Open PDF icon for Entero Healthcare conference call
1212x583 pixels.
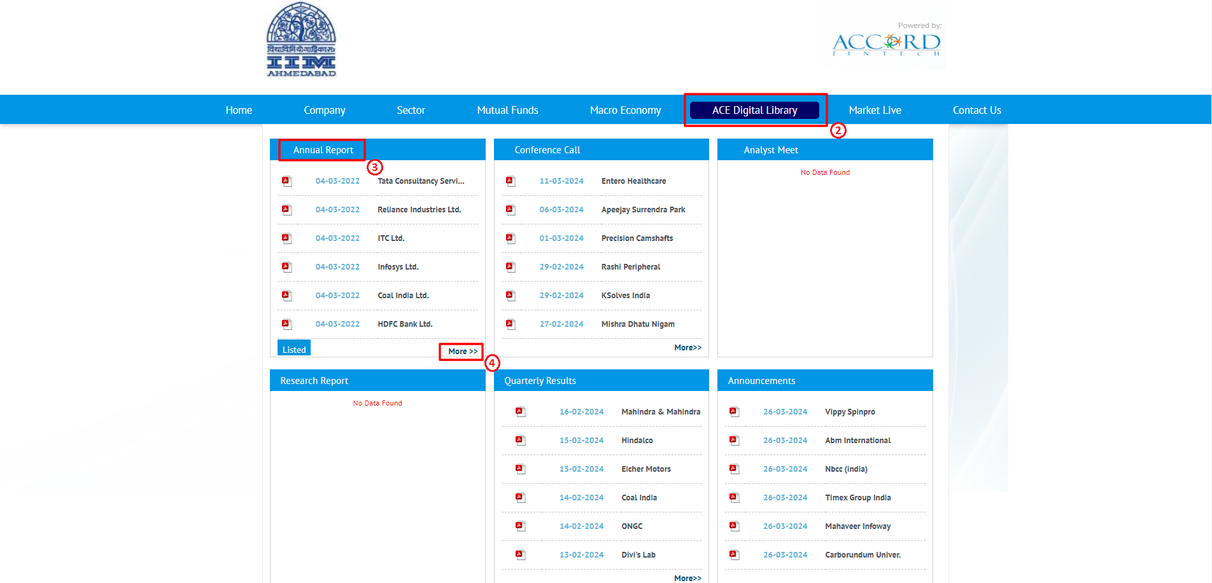511,181
